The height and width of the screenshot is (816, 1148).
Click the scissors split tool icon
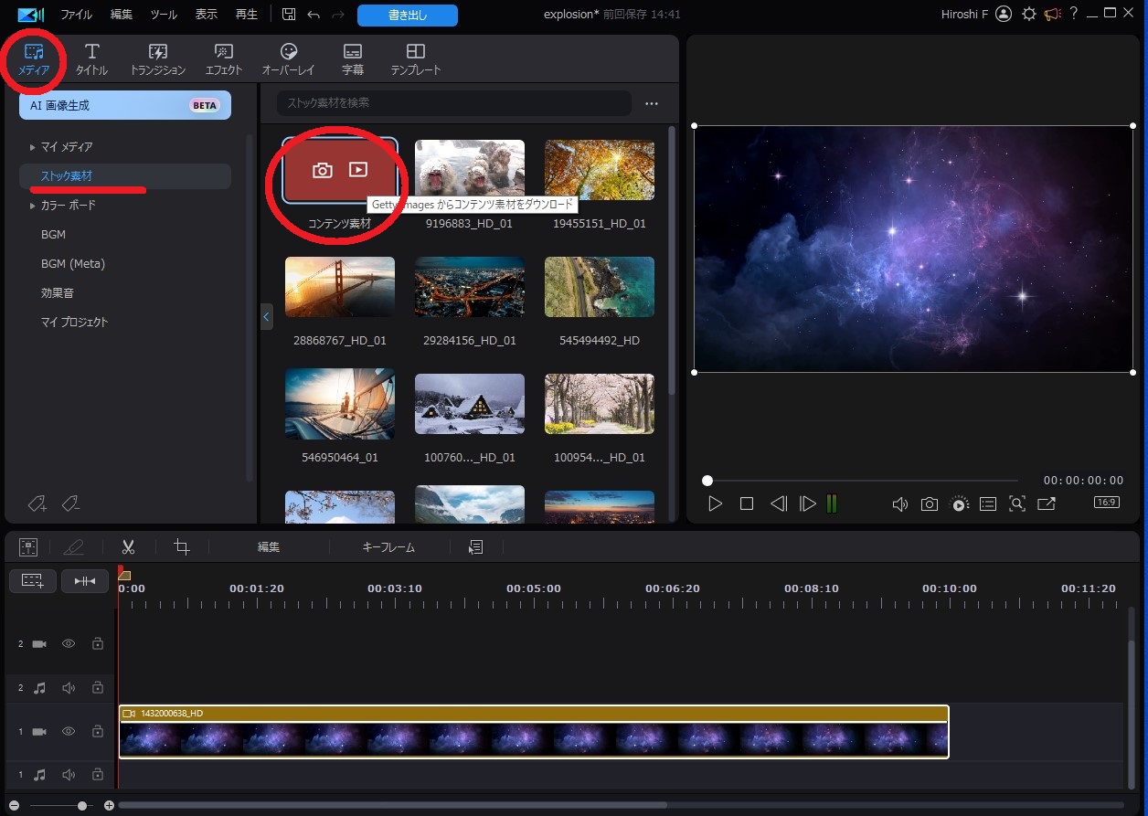coord(128,547)
